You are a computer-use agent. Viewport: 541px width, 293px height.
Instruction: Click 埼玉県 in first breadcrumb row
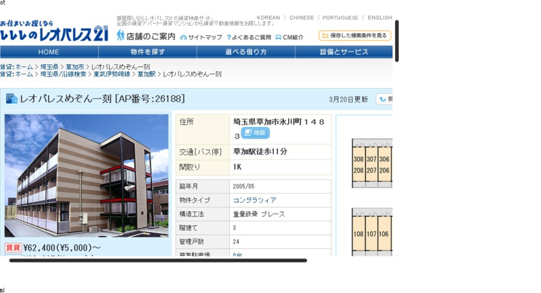coord(49,66)
